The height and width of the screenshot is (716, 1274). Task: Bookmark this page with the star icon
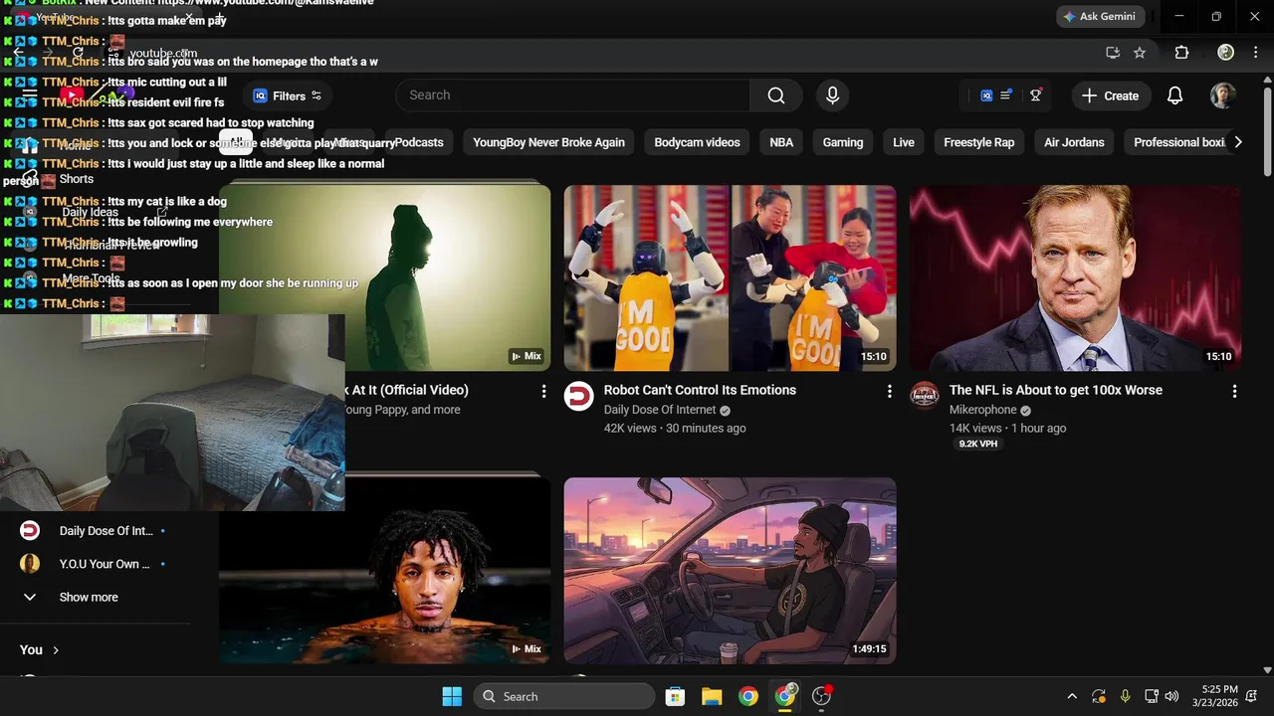(1140, 53)
